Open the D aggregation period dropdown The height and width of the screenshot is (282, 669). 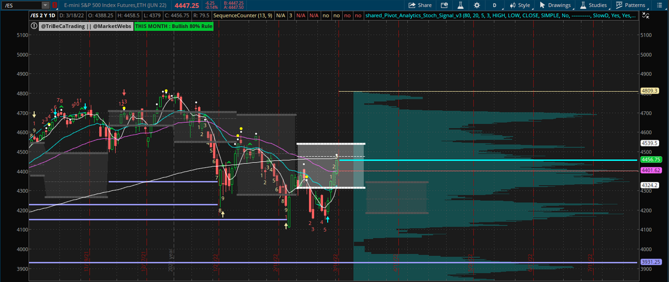coord(494,5)
